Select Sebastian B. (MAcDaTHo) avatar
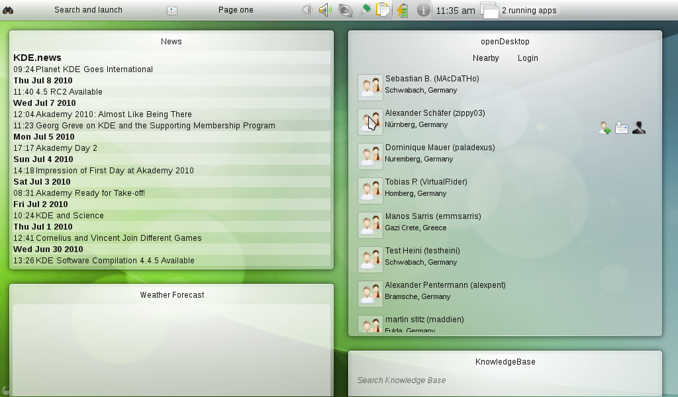678x397 pixels. 370,87
